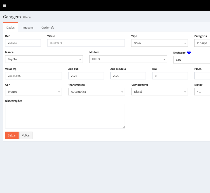
Task: Open the hamburger menu icon
Action: click(4, 5)
